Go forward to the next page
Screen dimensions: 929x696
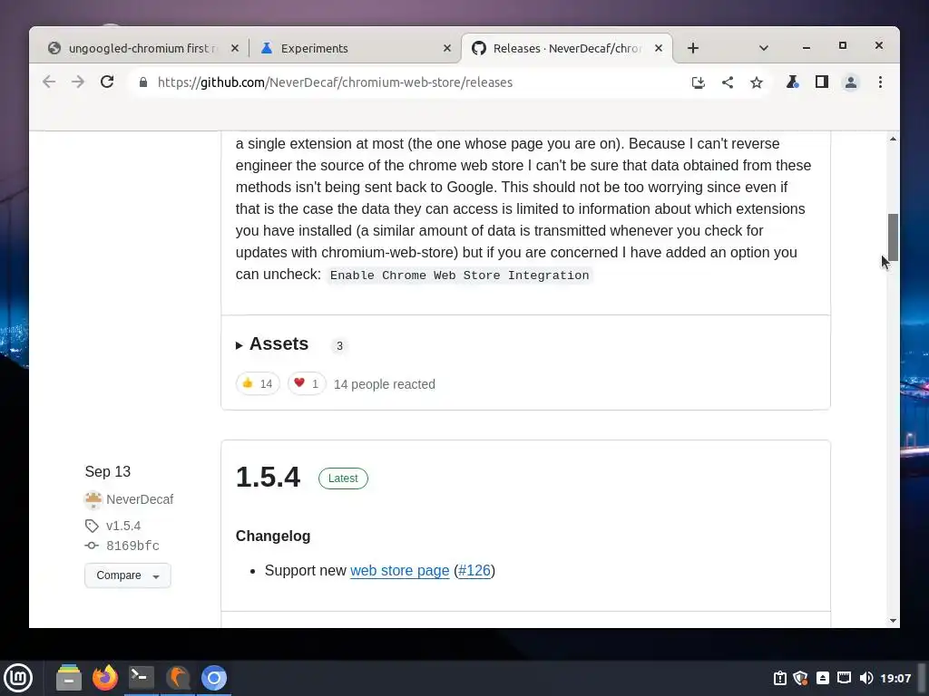(78, 82)
